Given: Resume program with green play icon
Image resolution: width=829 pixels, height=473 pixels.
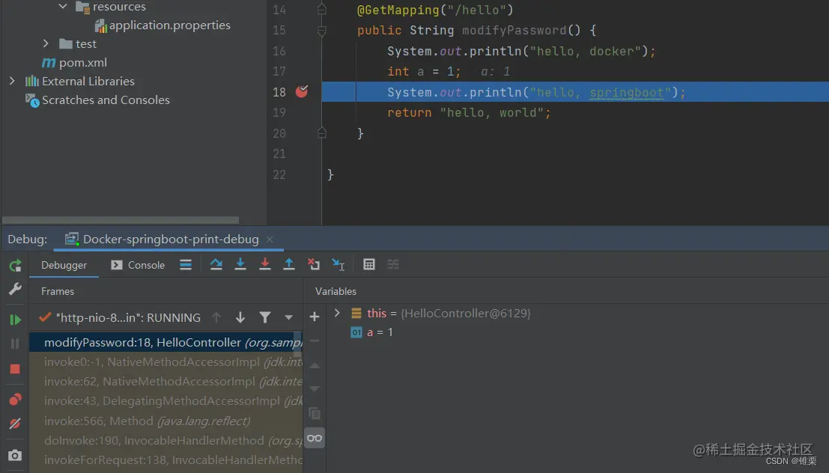Looking at the screenshot, I should (x=15, y=320).
